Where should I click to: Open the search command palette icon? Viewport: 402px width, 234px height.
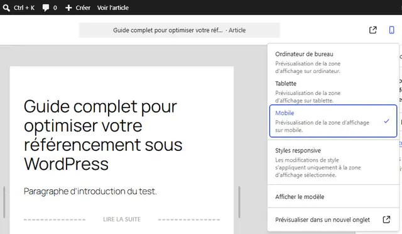click(6, 8)
